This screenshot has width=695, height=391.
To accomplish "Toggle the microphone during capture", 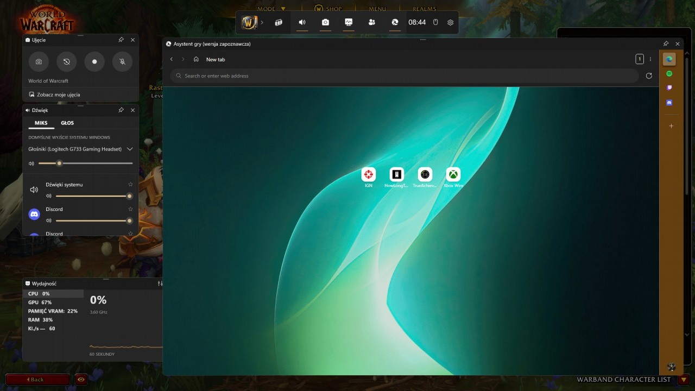I will pyautogui.click(x=122, y=62).
